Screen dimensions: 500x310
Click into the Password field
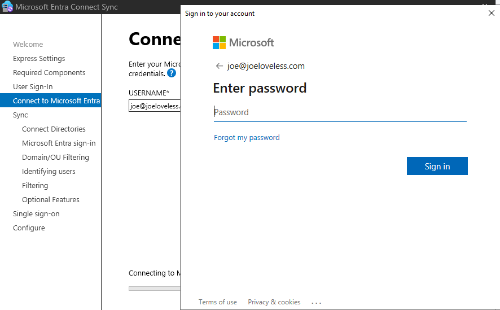pos(340,112)
